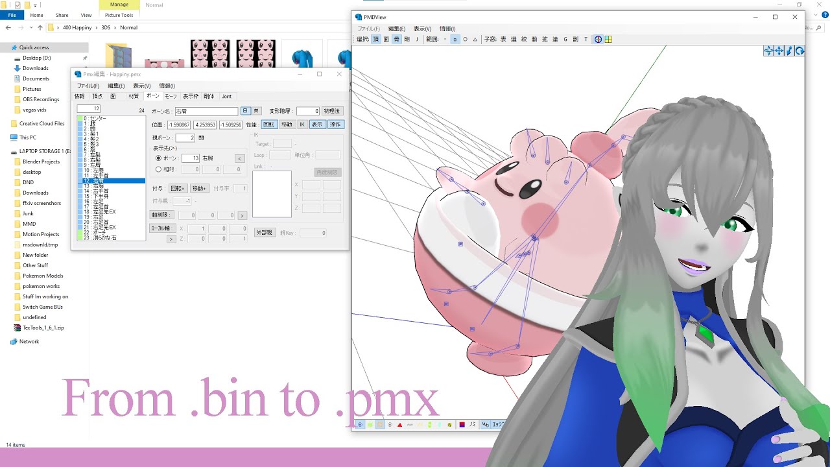This screenshot has height=467, width=830.
Task: Choose the box (□) range selection shape
Action: pos(455,39)
